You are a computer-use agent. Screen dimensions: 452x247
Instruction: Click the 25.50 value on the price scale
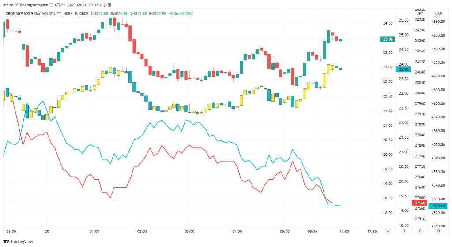[x=403, y=20]
